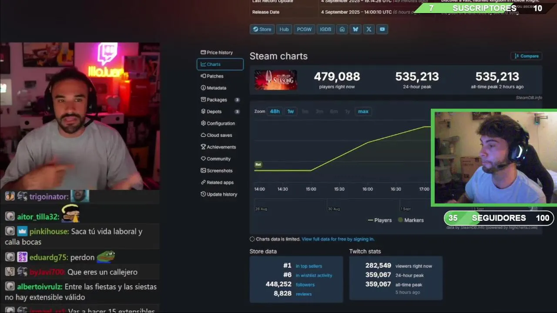557x313 pixels.
Task: Click the Compare button
Action: (526, 56)
